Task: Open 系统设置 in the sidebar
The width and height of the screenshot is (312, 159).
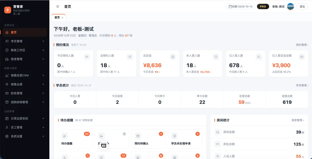Action: [x=25, y=136]
